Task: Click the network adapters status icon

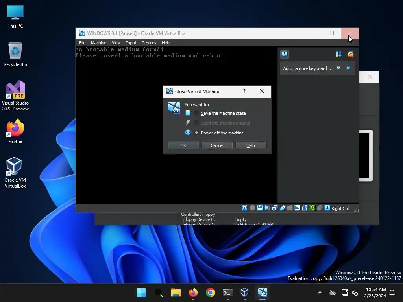Action: point(275,208)
